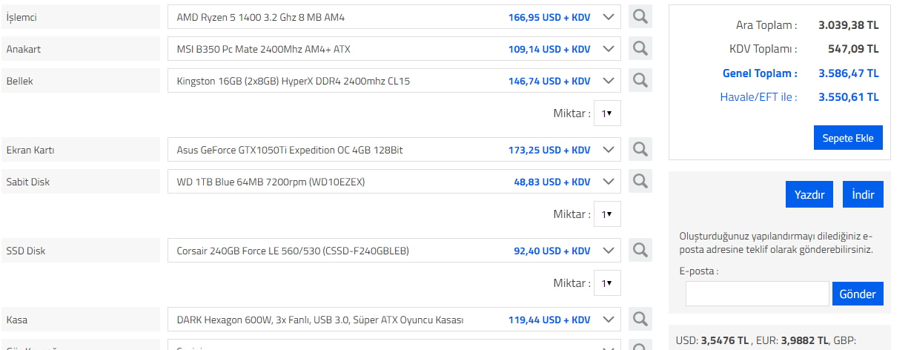Click the search icon for Kasa row
The width and height of the screenshot is (911, 350).
640,320
